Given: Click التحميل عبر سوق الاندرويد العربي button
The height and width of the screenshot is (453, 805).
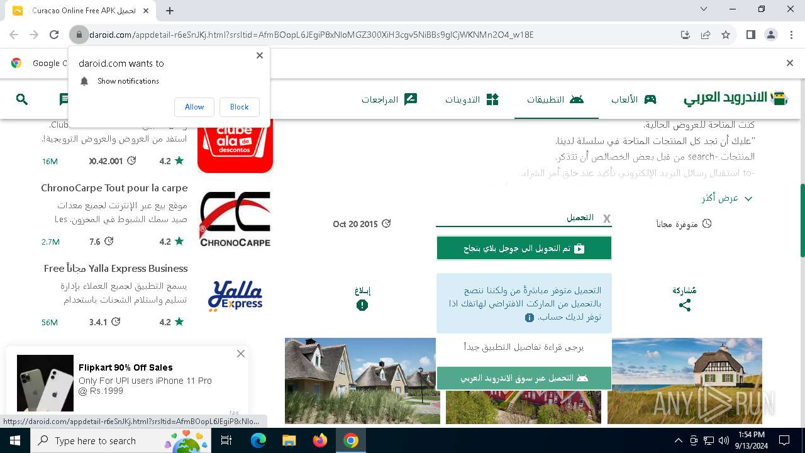Looking at the screenshot, I should pos(524,378).
